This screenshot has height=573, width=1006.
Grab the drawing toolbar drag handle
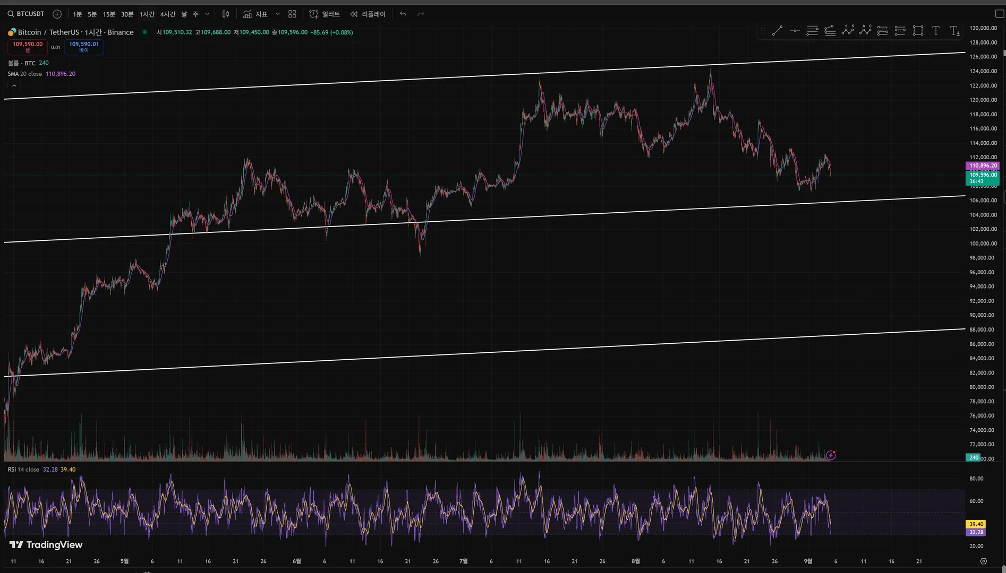763,31
